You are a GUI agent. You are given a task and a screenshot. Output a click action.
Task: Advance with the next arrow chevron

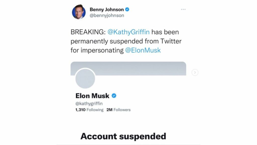click(x=195, y=72)
